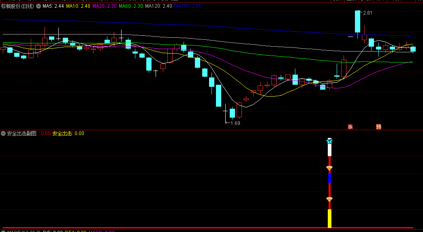The height and width of the screenshot is (232, 423).
Task: Click the yellow 安全出击: 0.00 value
Action: pyautogui.click(x=68, y=133)
